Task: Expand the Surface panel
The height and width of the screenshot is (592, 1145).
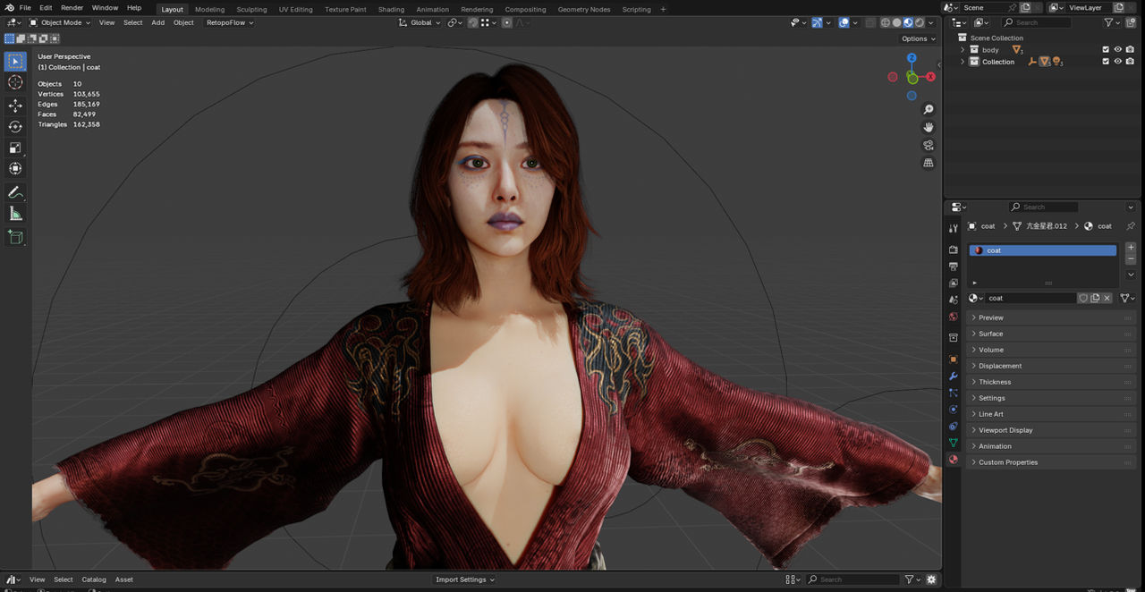Action: coord(990,334)
